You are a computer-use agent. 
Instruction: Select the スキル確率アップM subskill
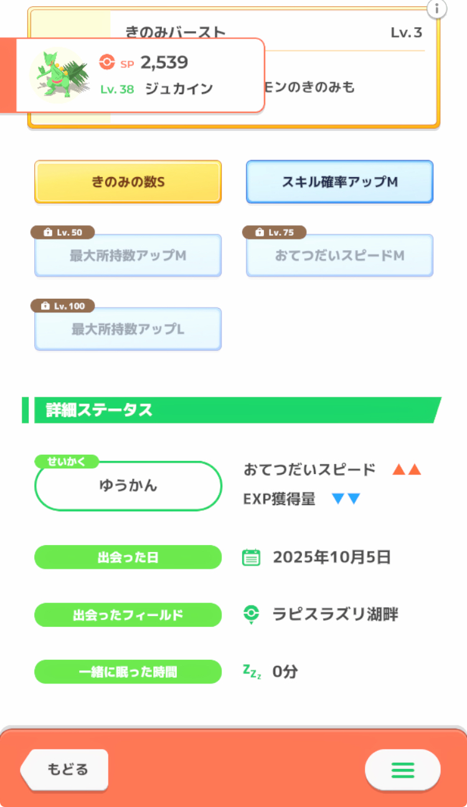339,182
